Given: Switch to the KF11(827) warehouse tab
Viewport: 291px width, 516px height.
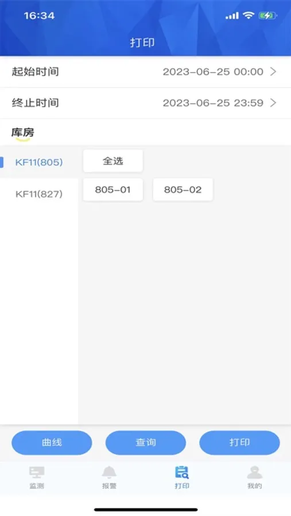Looking at the screenshot, I should pos(39,194).
